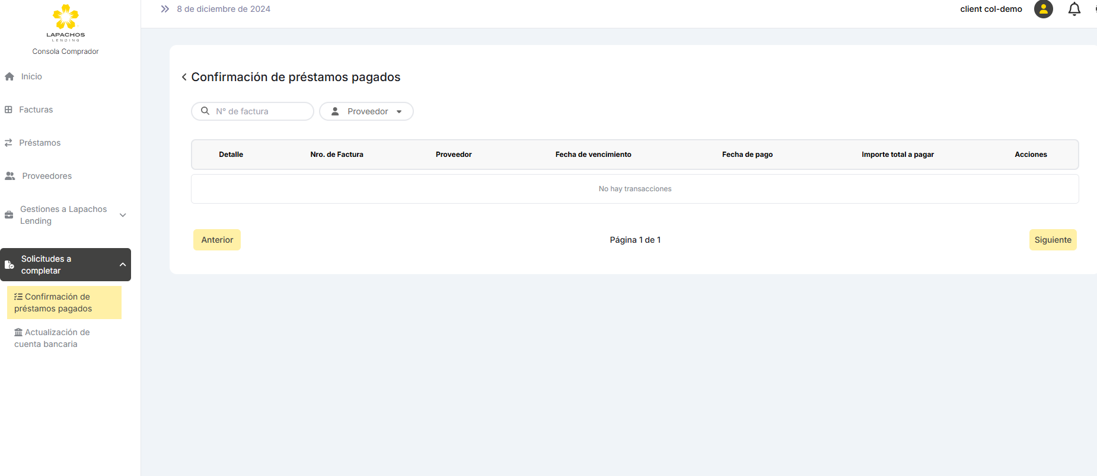Click the Proveedores people icon in sidebar
The image size is (1097, 476).
[10, 176]
